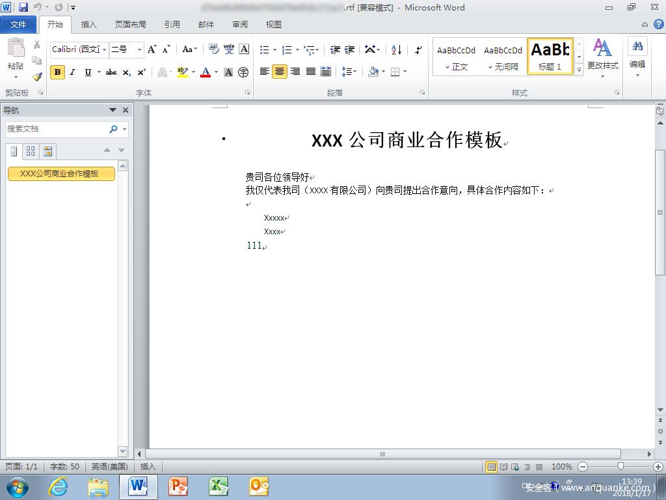
Task: Click the subscript formatting icon
Action: click(x=127, y=72)
